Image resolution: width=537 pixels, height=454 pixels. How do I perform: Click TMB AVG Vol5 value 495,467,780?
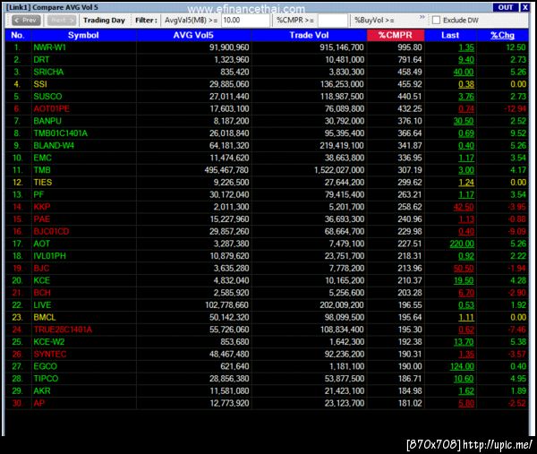(226, 170)
